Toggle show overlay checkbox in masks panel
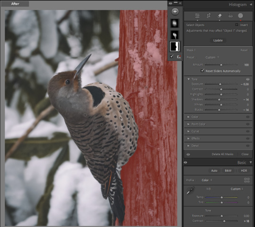The image size is (255, 227). click(x=172, y=56)
